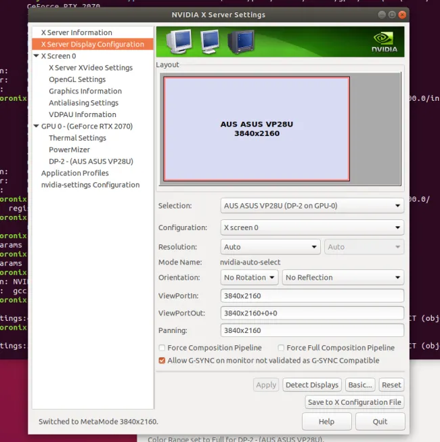Click Save to X Configuration File
Viewport: 440px width, 442px height.
pyautogui.click(x=355, y=402)
